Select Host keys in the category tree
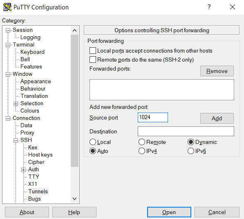 [x=40, y=155]
